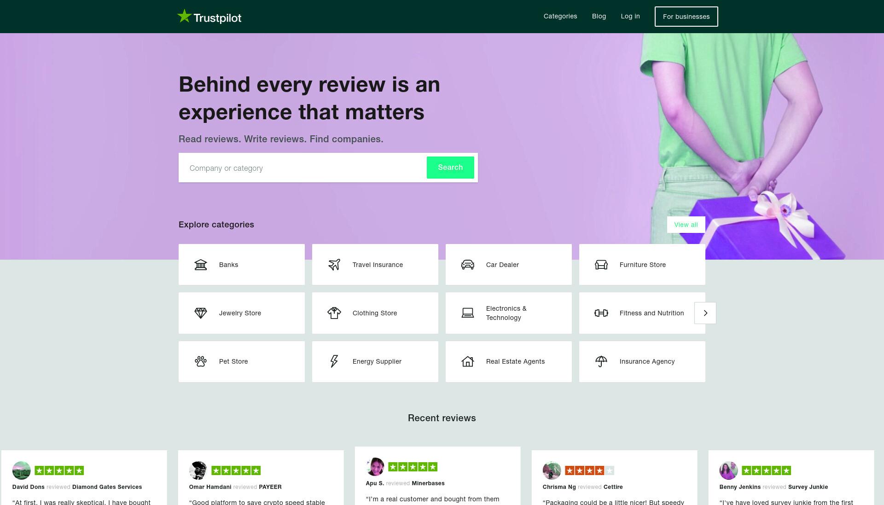884x505 pixels.
Task: Open the Pet Store category label
Action: pyautogui.click(x=233, y=361)
